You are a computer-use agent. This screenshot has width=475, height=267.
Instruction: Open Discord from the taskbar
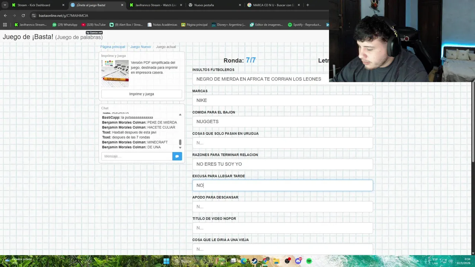pyautogui.click(x=298, y=261)
